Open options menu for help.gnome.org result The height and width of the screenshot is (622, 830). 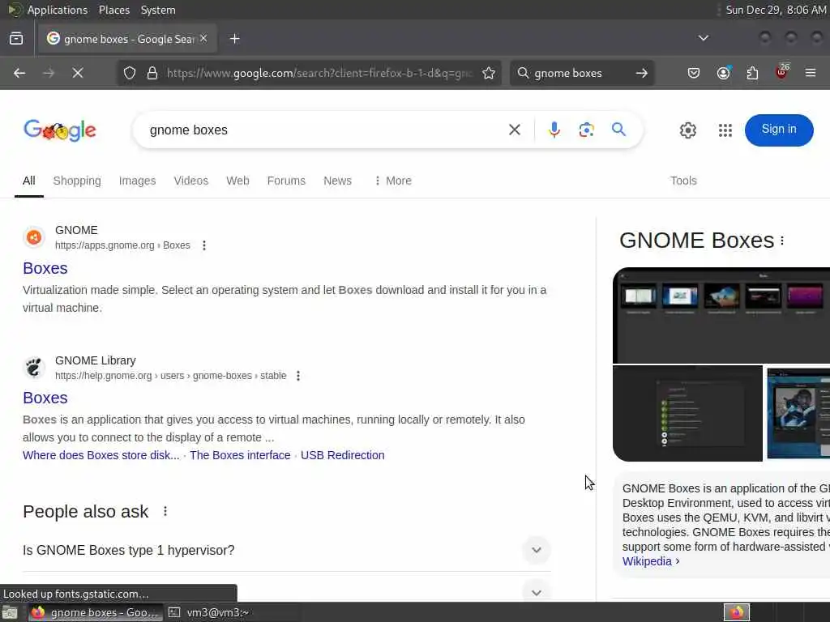(298, 376)
